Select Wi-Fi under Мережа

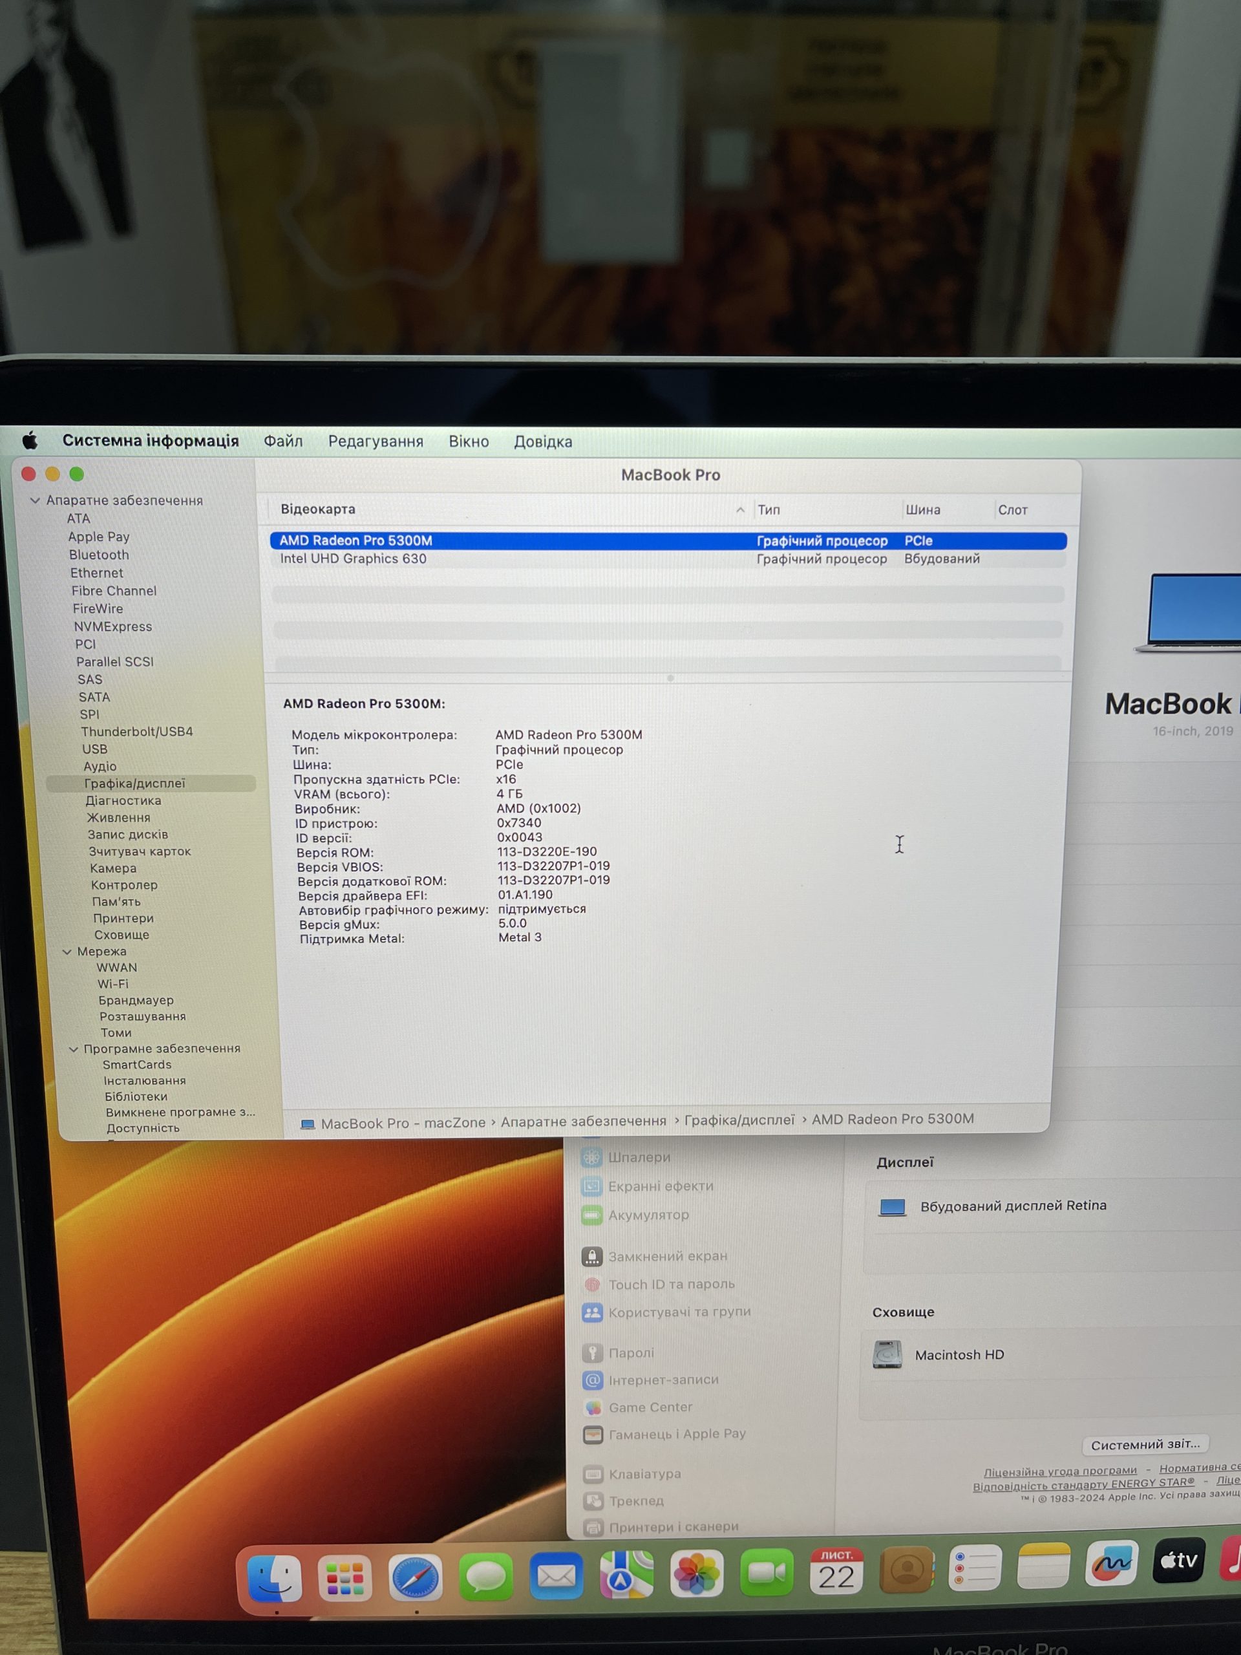click(112, 984)
